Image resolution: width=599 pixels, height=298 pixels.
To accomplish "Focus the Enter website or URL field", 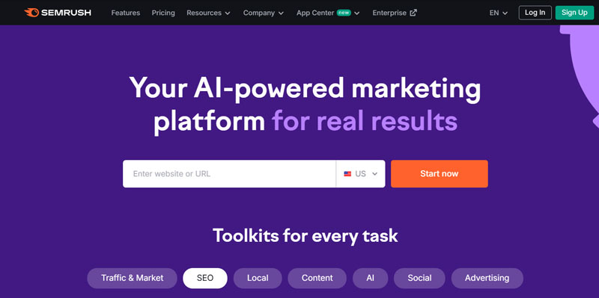I will [x=229, y=174].
